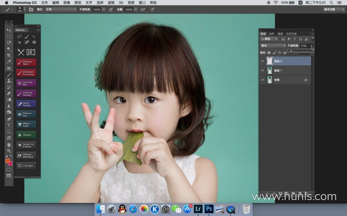Open workspace 基本功能 dropdown
The height and width of the screenshot is (216, 347).
pos(334,9)
